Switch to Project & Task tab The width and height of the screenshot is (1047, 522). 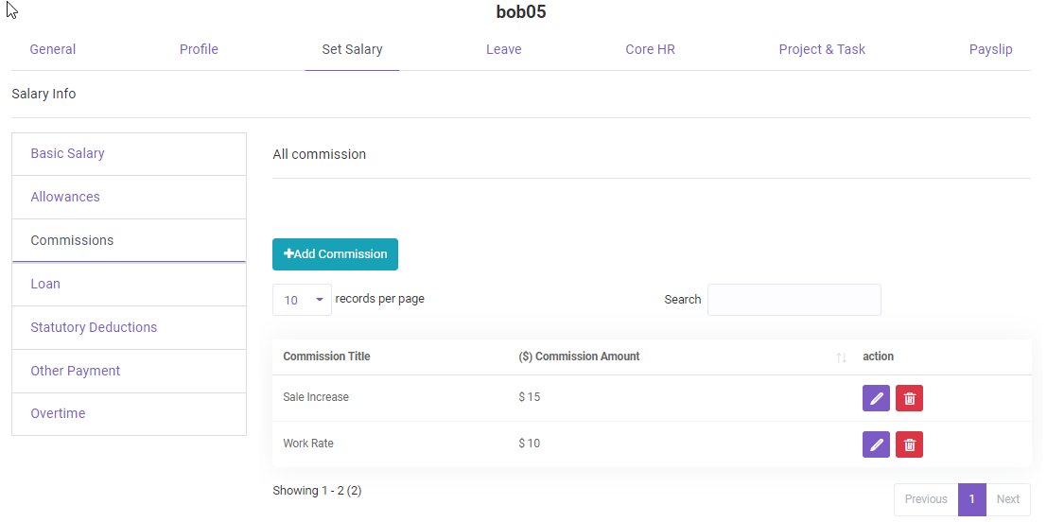[x=822, y=49]
